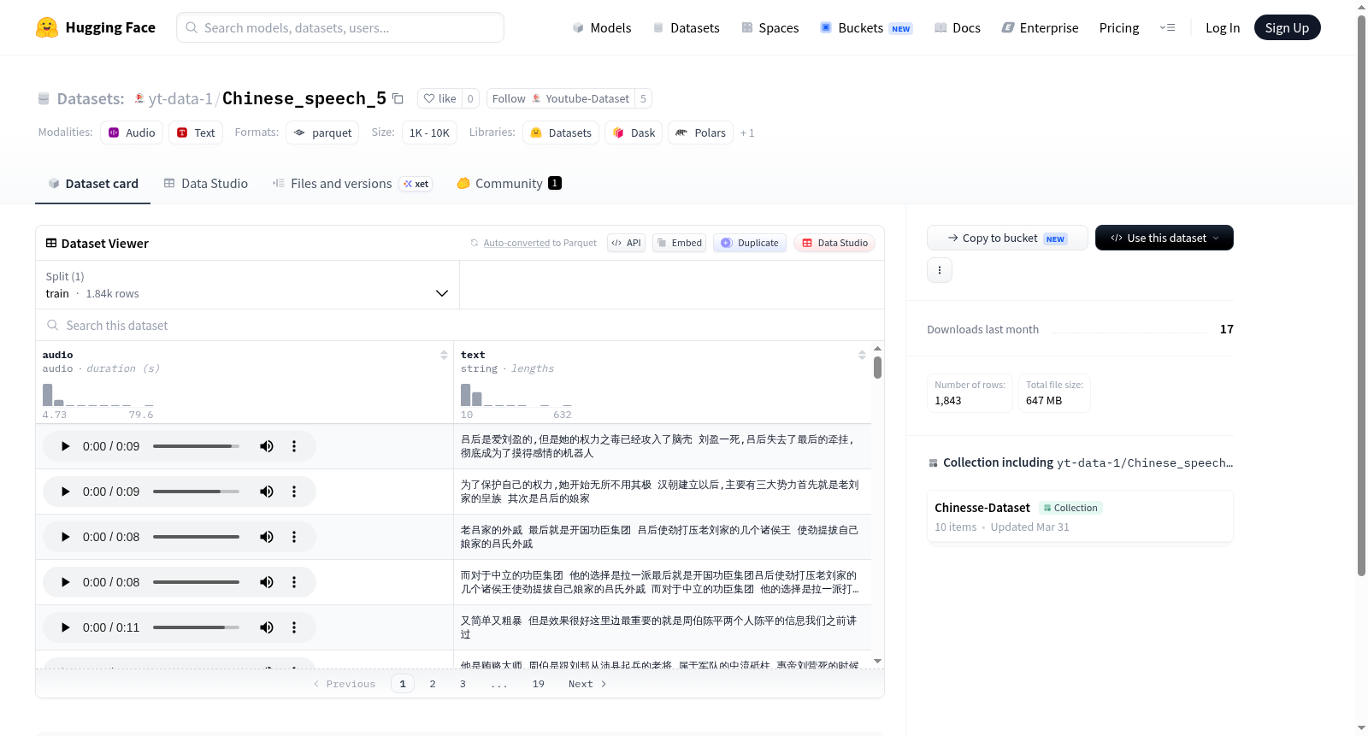Open Data Studio from viewer header

coord(834,243)
